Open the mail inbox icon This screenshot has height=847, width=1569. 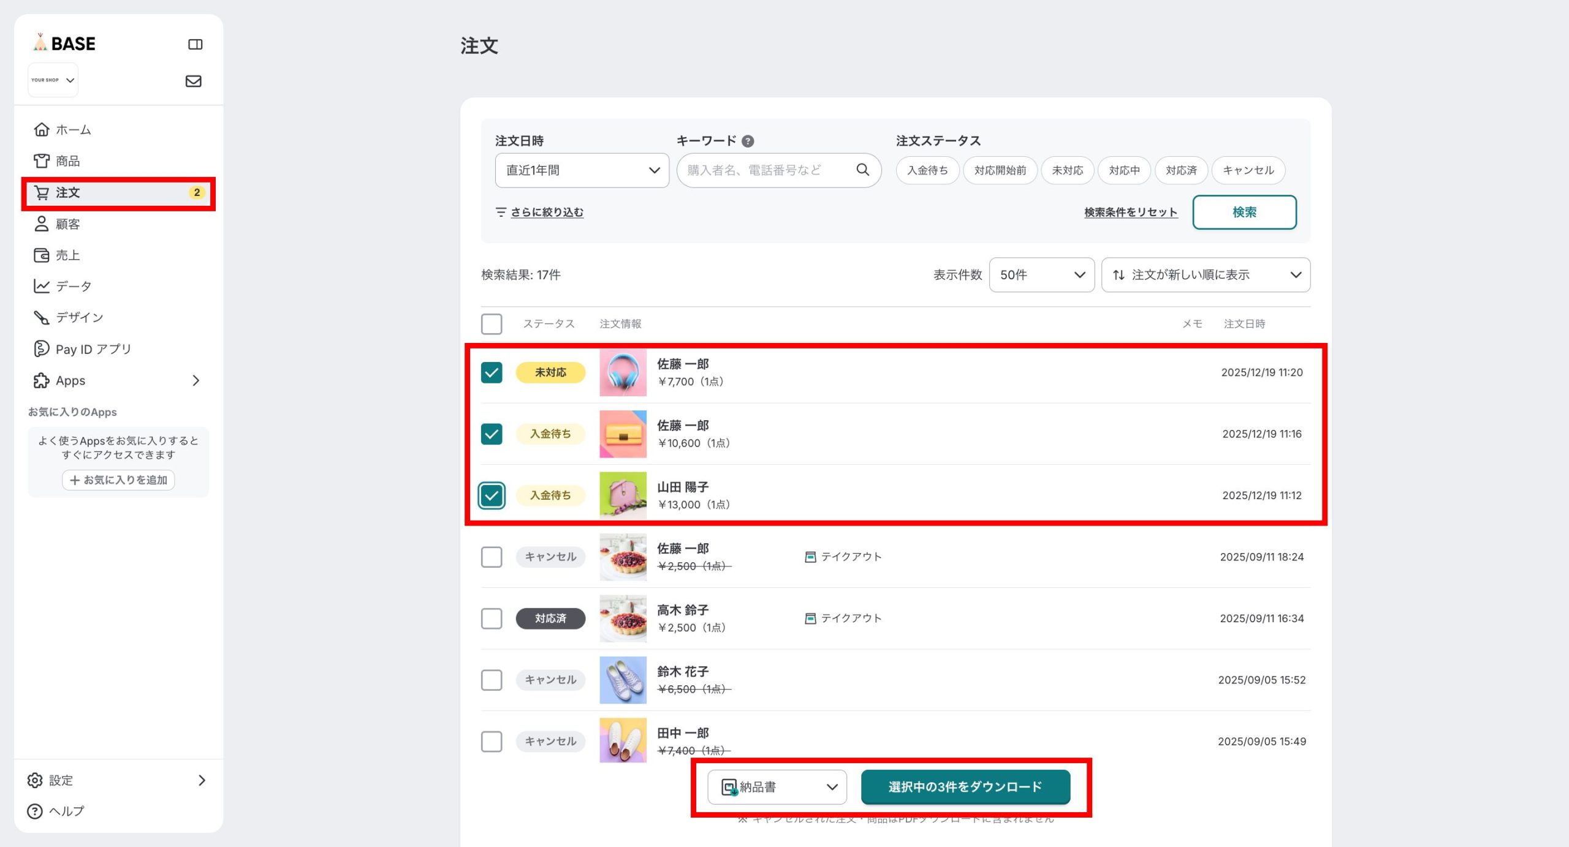[193, 81]
